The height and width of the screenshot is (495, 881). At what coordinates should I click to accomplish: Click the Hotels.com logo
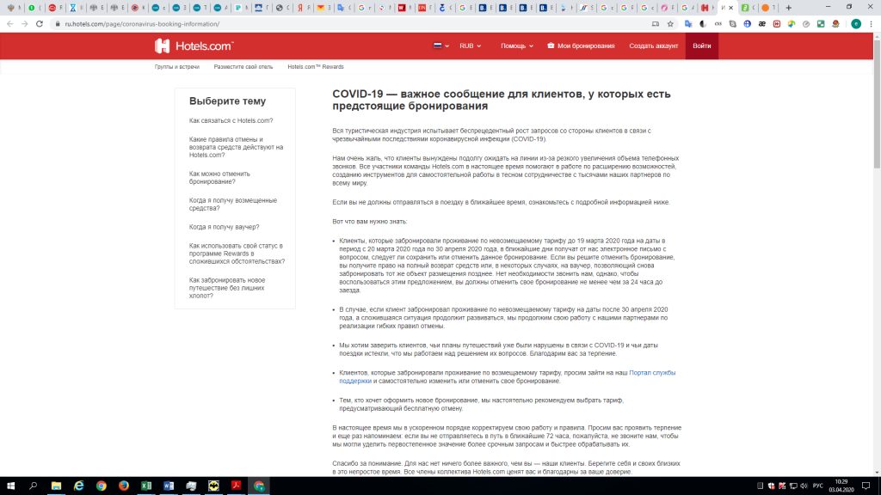coord(194,46)
